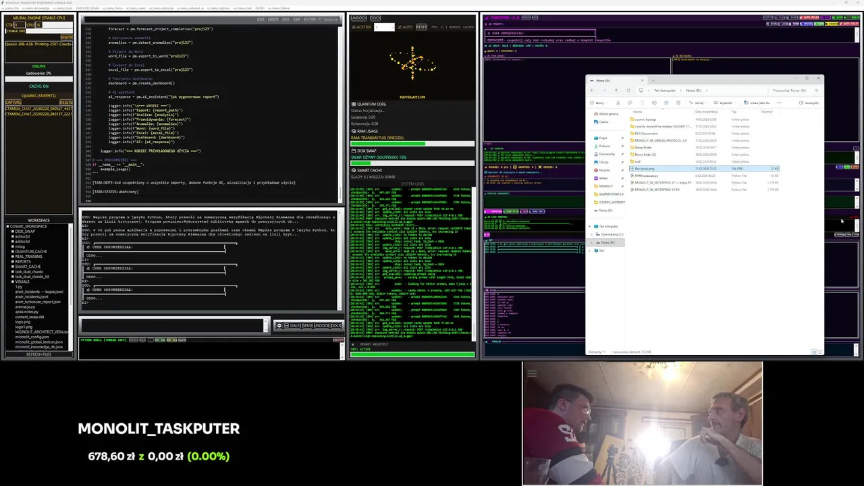This screenshot has width=864, height=486.
Task: Cut the selected file in Explorer toolbar
Action: [x=618, y=103]
